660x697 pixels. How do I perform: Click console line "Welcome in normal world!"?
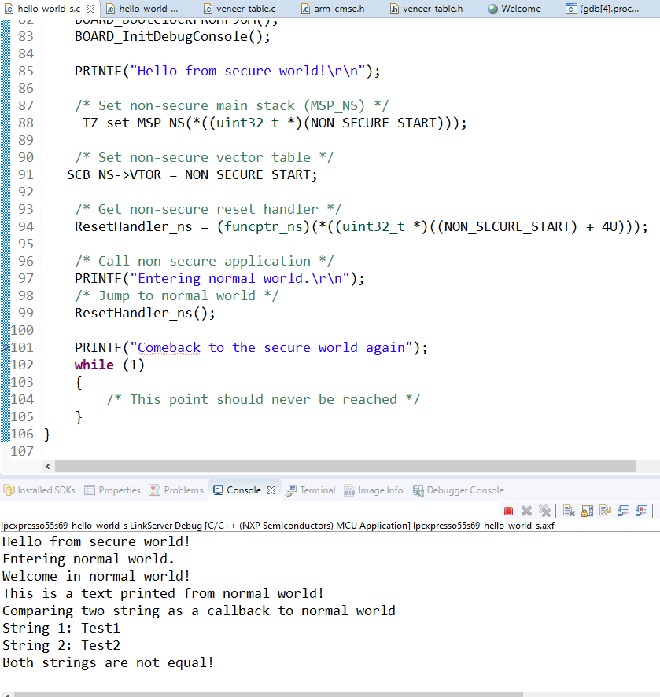point(96,576)
